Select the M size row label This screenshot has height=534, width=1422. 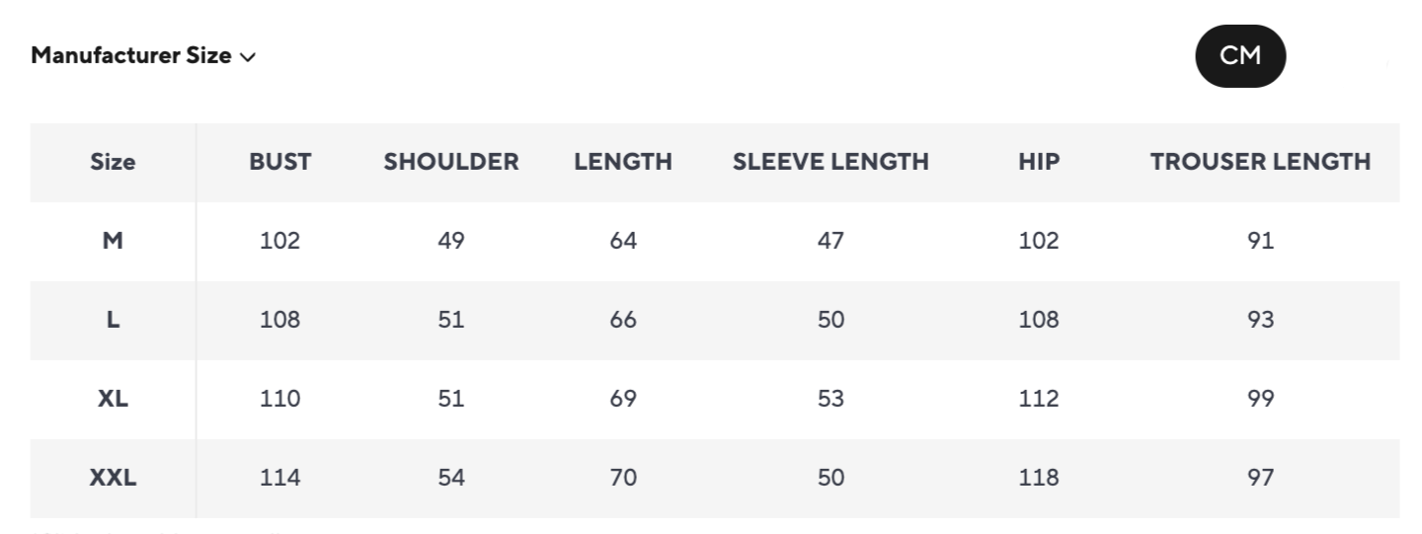[x=113, y=241]
